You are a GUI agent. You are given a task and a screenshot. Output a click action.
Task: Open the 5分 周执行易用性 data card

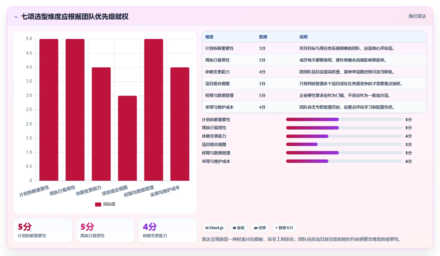click(x=105, y=230)
